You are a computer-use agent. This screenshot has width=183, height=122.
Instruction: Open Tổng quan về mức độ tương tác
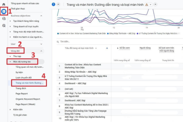29,67
